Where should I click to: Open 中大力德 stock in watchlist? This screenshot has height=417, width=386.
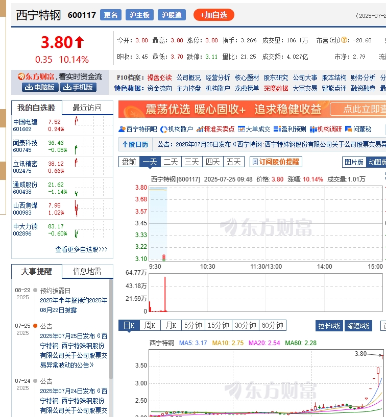[26, 226]
